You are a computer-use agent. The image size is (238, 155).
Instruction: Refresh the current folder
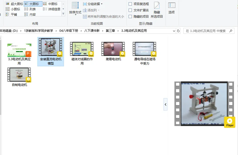click(x=178, y=31)
